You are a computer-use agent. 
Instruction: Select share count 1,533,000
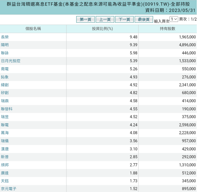tap(187, 61)
